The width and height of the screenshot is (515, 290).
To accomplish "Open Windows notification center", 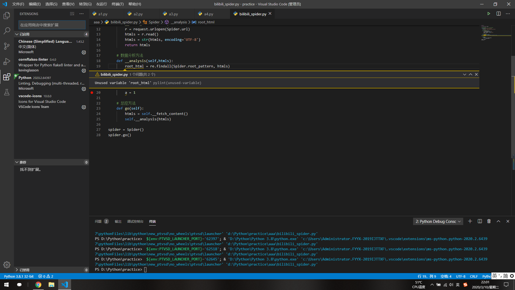I will (506, 285).
